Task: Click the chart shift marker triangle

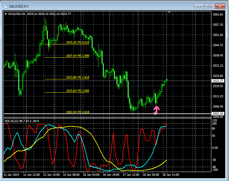Action: point(169,12)
